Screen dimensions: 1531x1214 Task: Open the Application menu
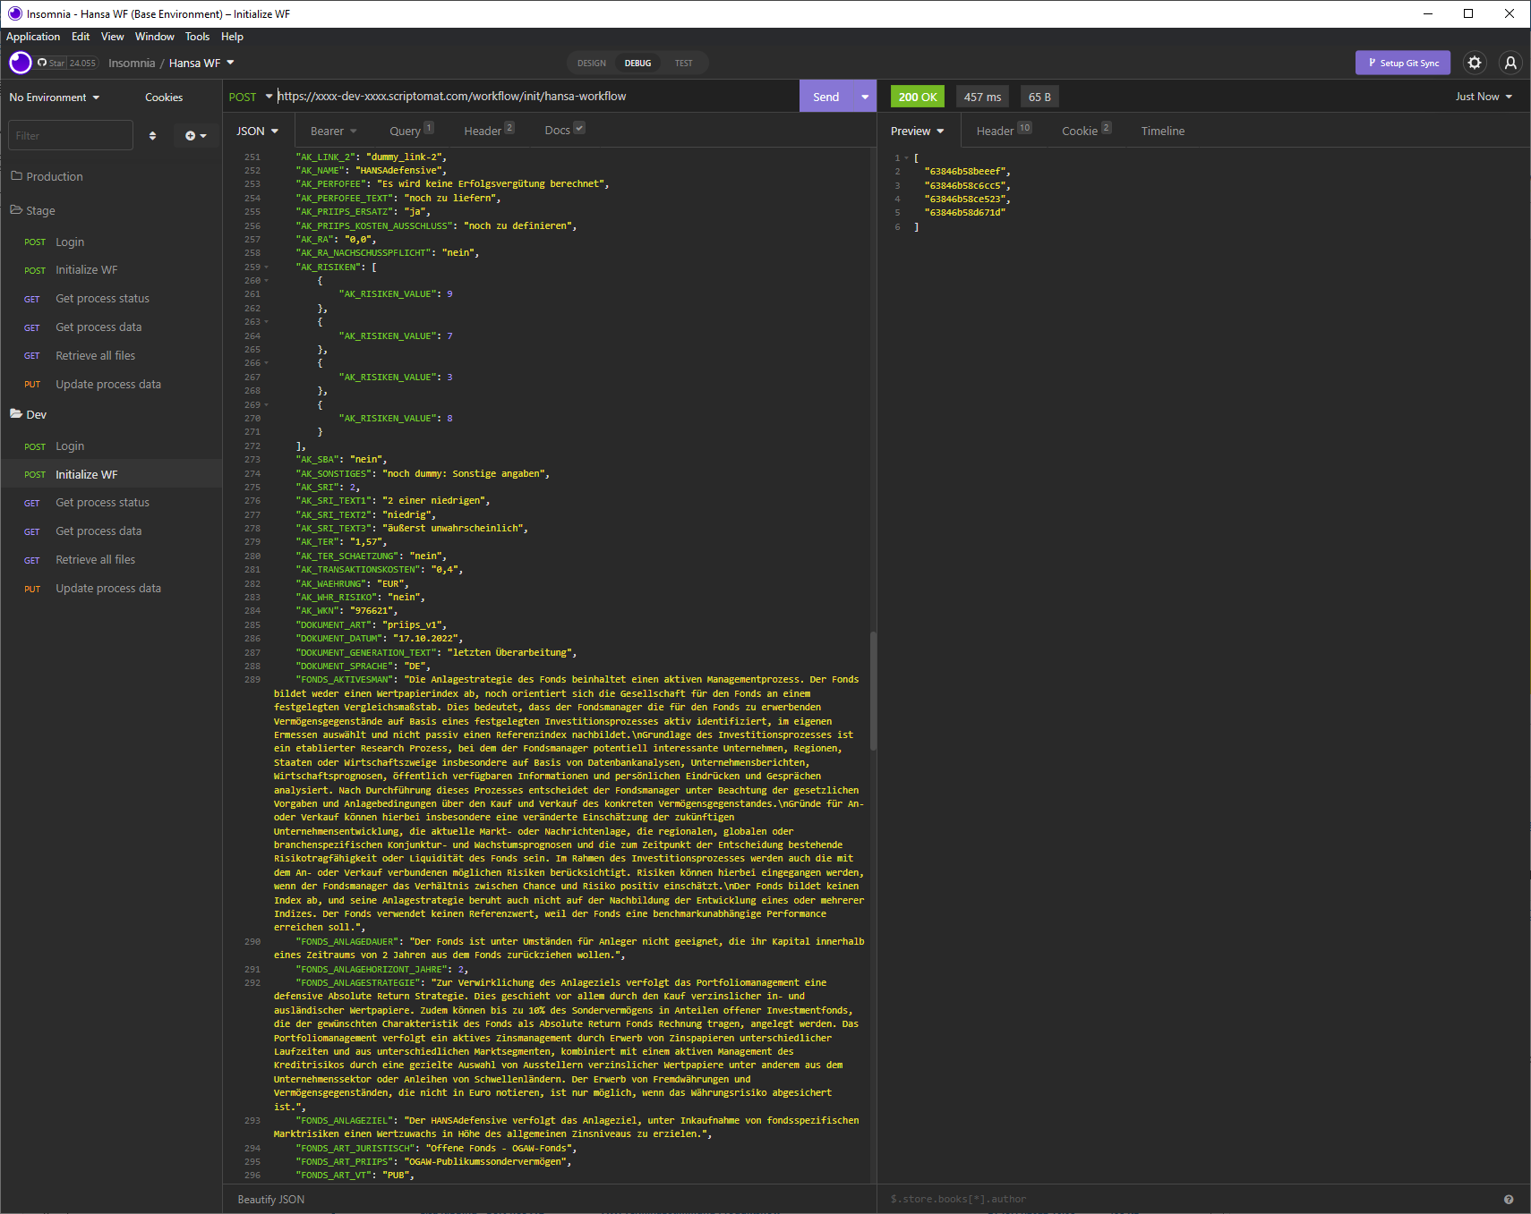(33, 37)
